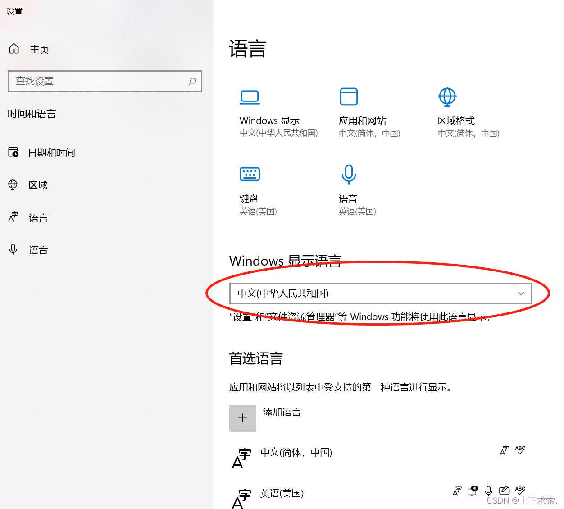Click the 中文(中华人民共和国) text under Windows 显示
The height and width of the screenshot is (509, 564).
click(x=279, y=133)
